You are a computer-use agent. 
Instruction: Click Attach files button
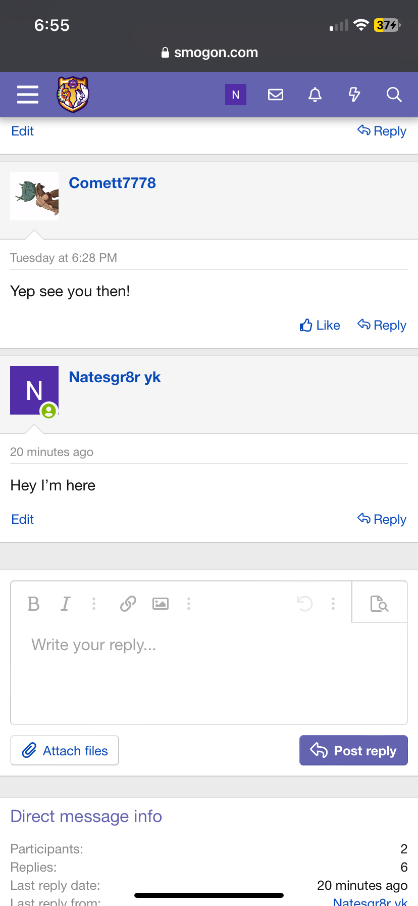pyautogui.click(x=65, y=750)
